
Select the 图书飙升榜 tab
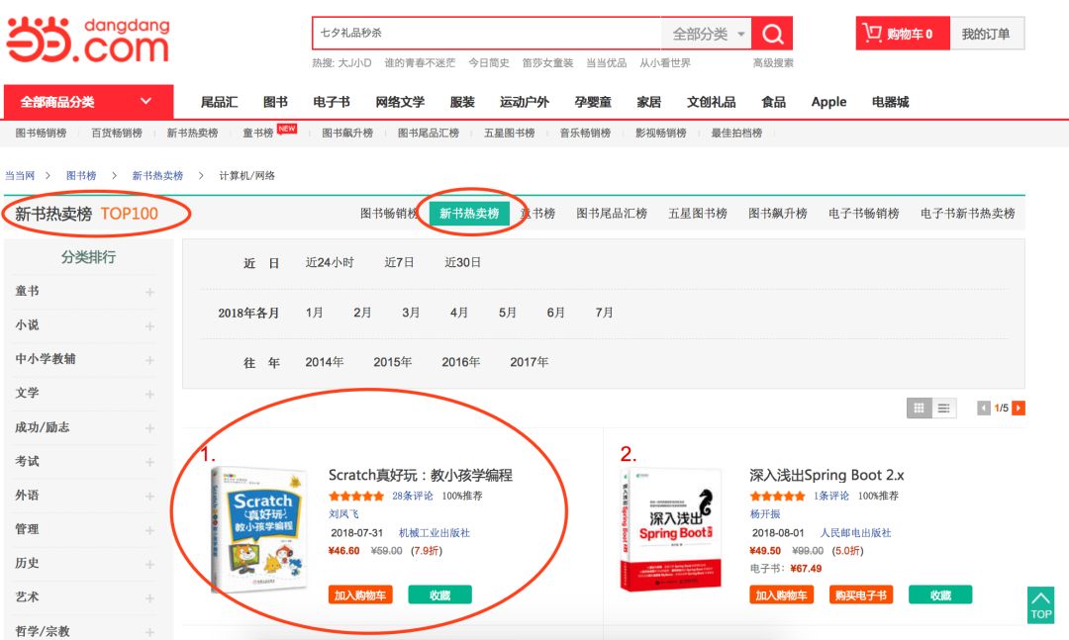(778, 214)
